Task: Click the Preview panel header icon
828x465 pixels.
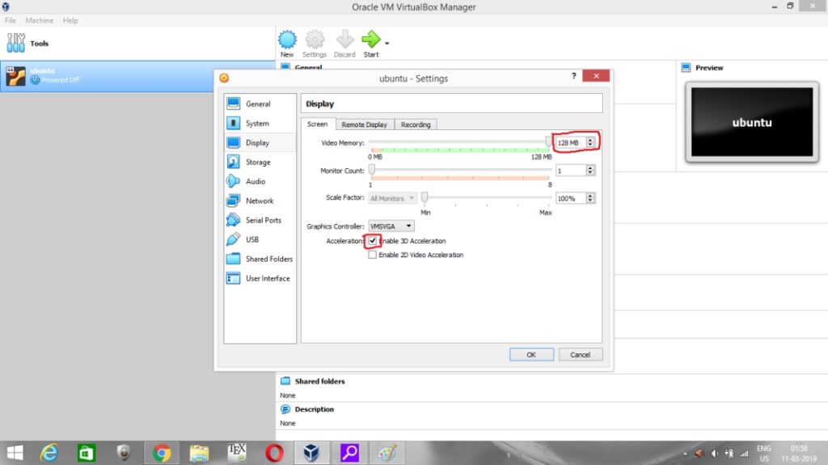Action: 686,68
